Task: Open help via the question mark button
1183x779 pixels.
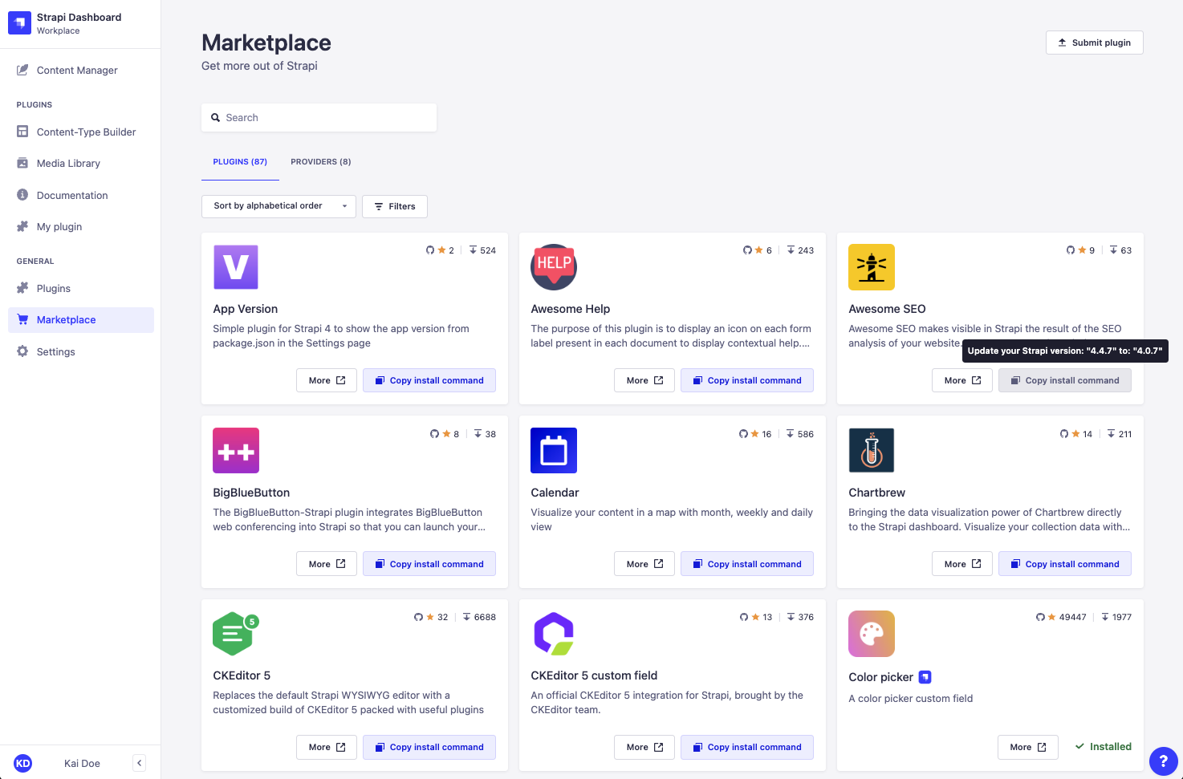Action: [x=1164, y=761]
